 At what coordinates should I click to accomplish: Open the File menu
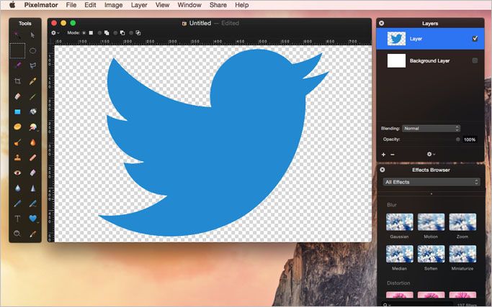click(71, 5)
